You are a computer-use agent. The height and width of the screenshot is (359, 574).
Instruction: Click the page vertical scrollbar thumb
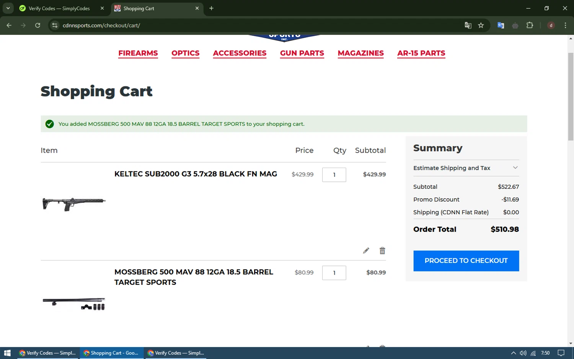tap(571, 96)
